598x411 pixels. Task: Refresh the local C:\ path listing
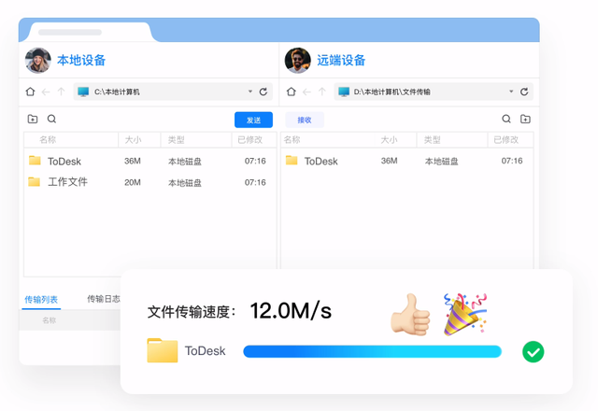pyautogui.click(x=263, y=92)
